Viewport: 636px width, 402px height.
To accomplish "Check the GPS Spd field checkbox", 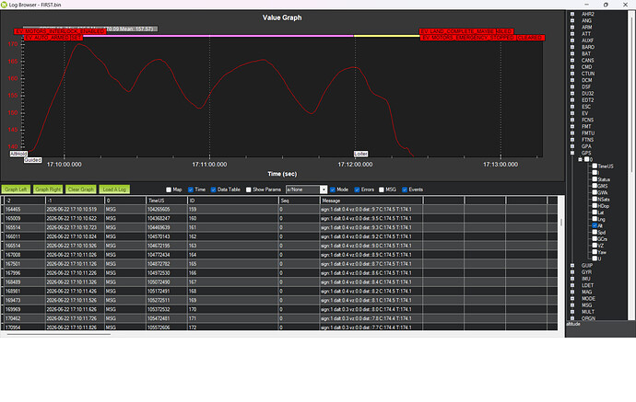I will coord(595,232).
